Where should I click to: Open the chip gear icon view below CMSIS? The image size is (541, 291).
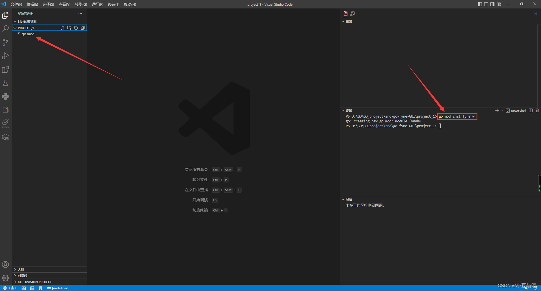tap(5, 137)
